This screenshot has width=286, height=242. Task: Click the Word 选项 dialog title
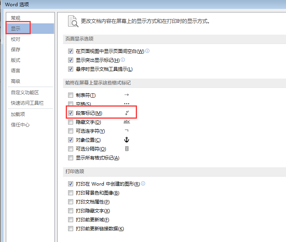pos(17,4)
